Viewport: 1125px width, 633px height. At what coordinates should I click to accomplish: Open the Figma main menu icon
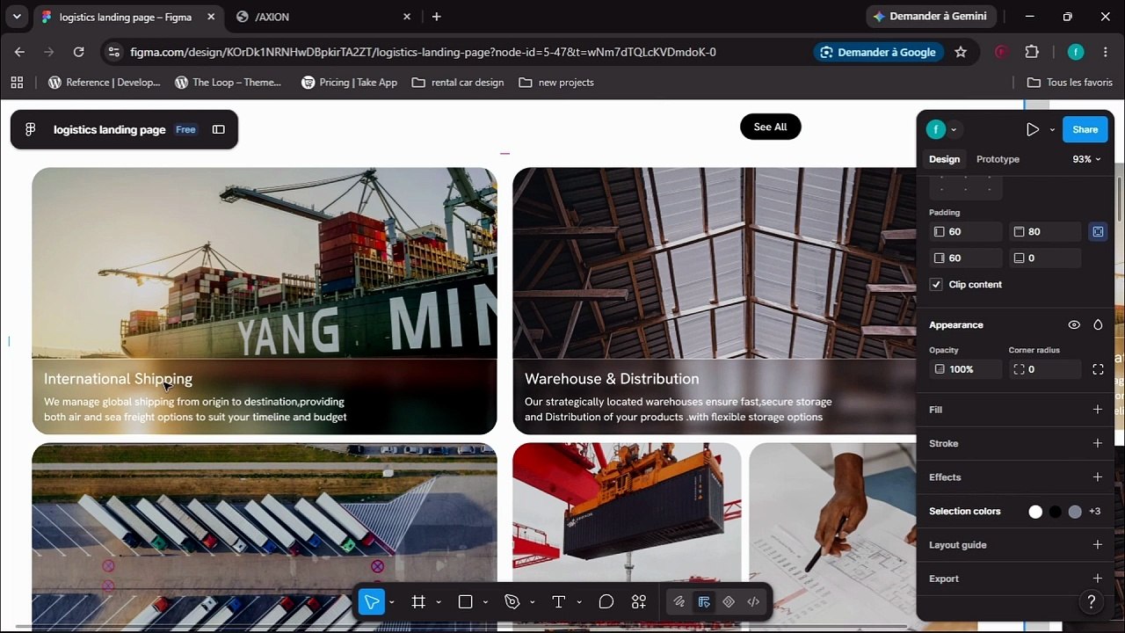pos(31,129)
